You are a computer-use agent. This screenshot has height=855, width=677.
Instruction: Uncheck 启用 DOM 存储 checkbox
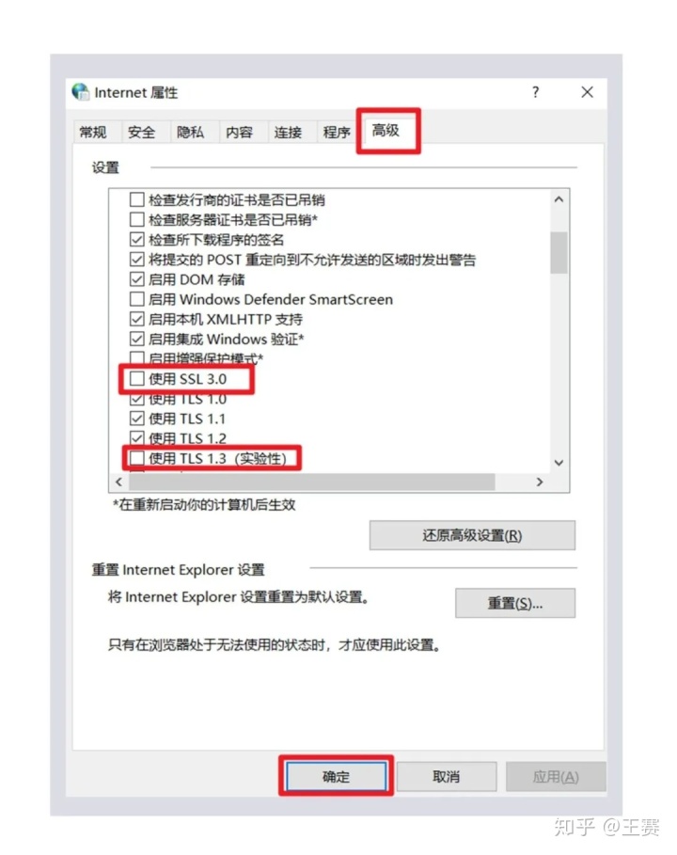point(137,279)
